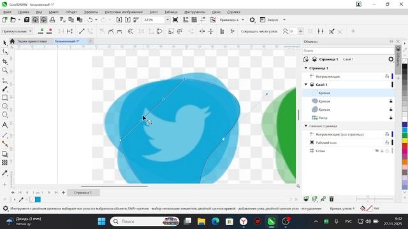Click the Undo arrow icon

pyautogui.click(x=90, y=20)
